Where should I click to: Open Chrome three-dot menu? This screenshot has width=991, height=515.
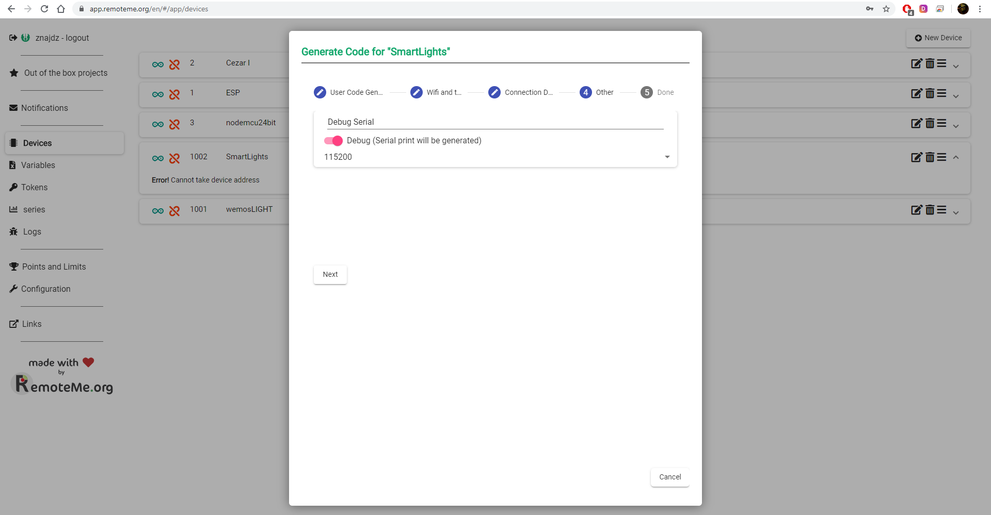tap(980, 9)
